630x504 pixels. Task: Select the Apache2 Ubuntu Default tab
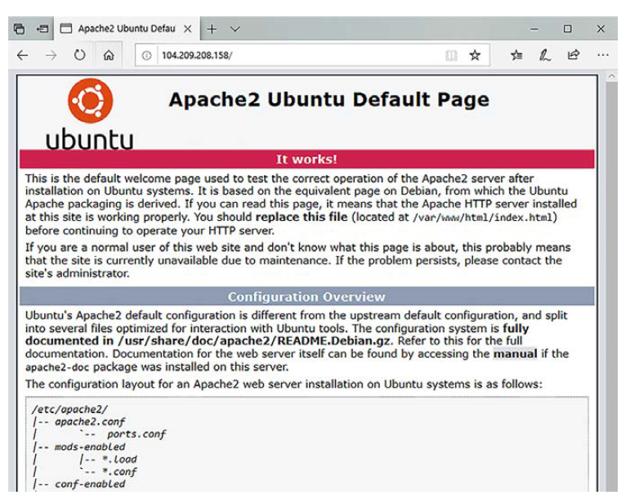(x=123, y=29)
